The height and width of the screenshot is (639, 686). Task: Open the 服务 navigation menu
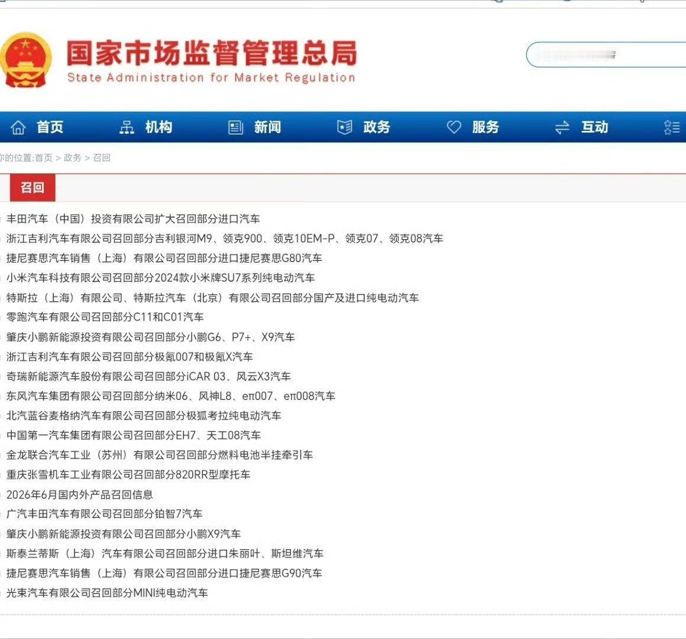[486, 127]
